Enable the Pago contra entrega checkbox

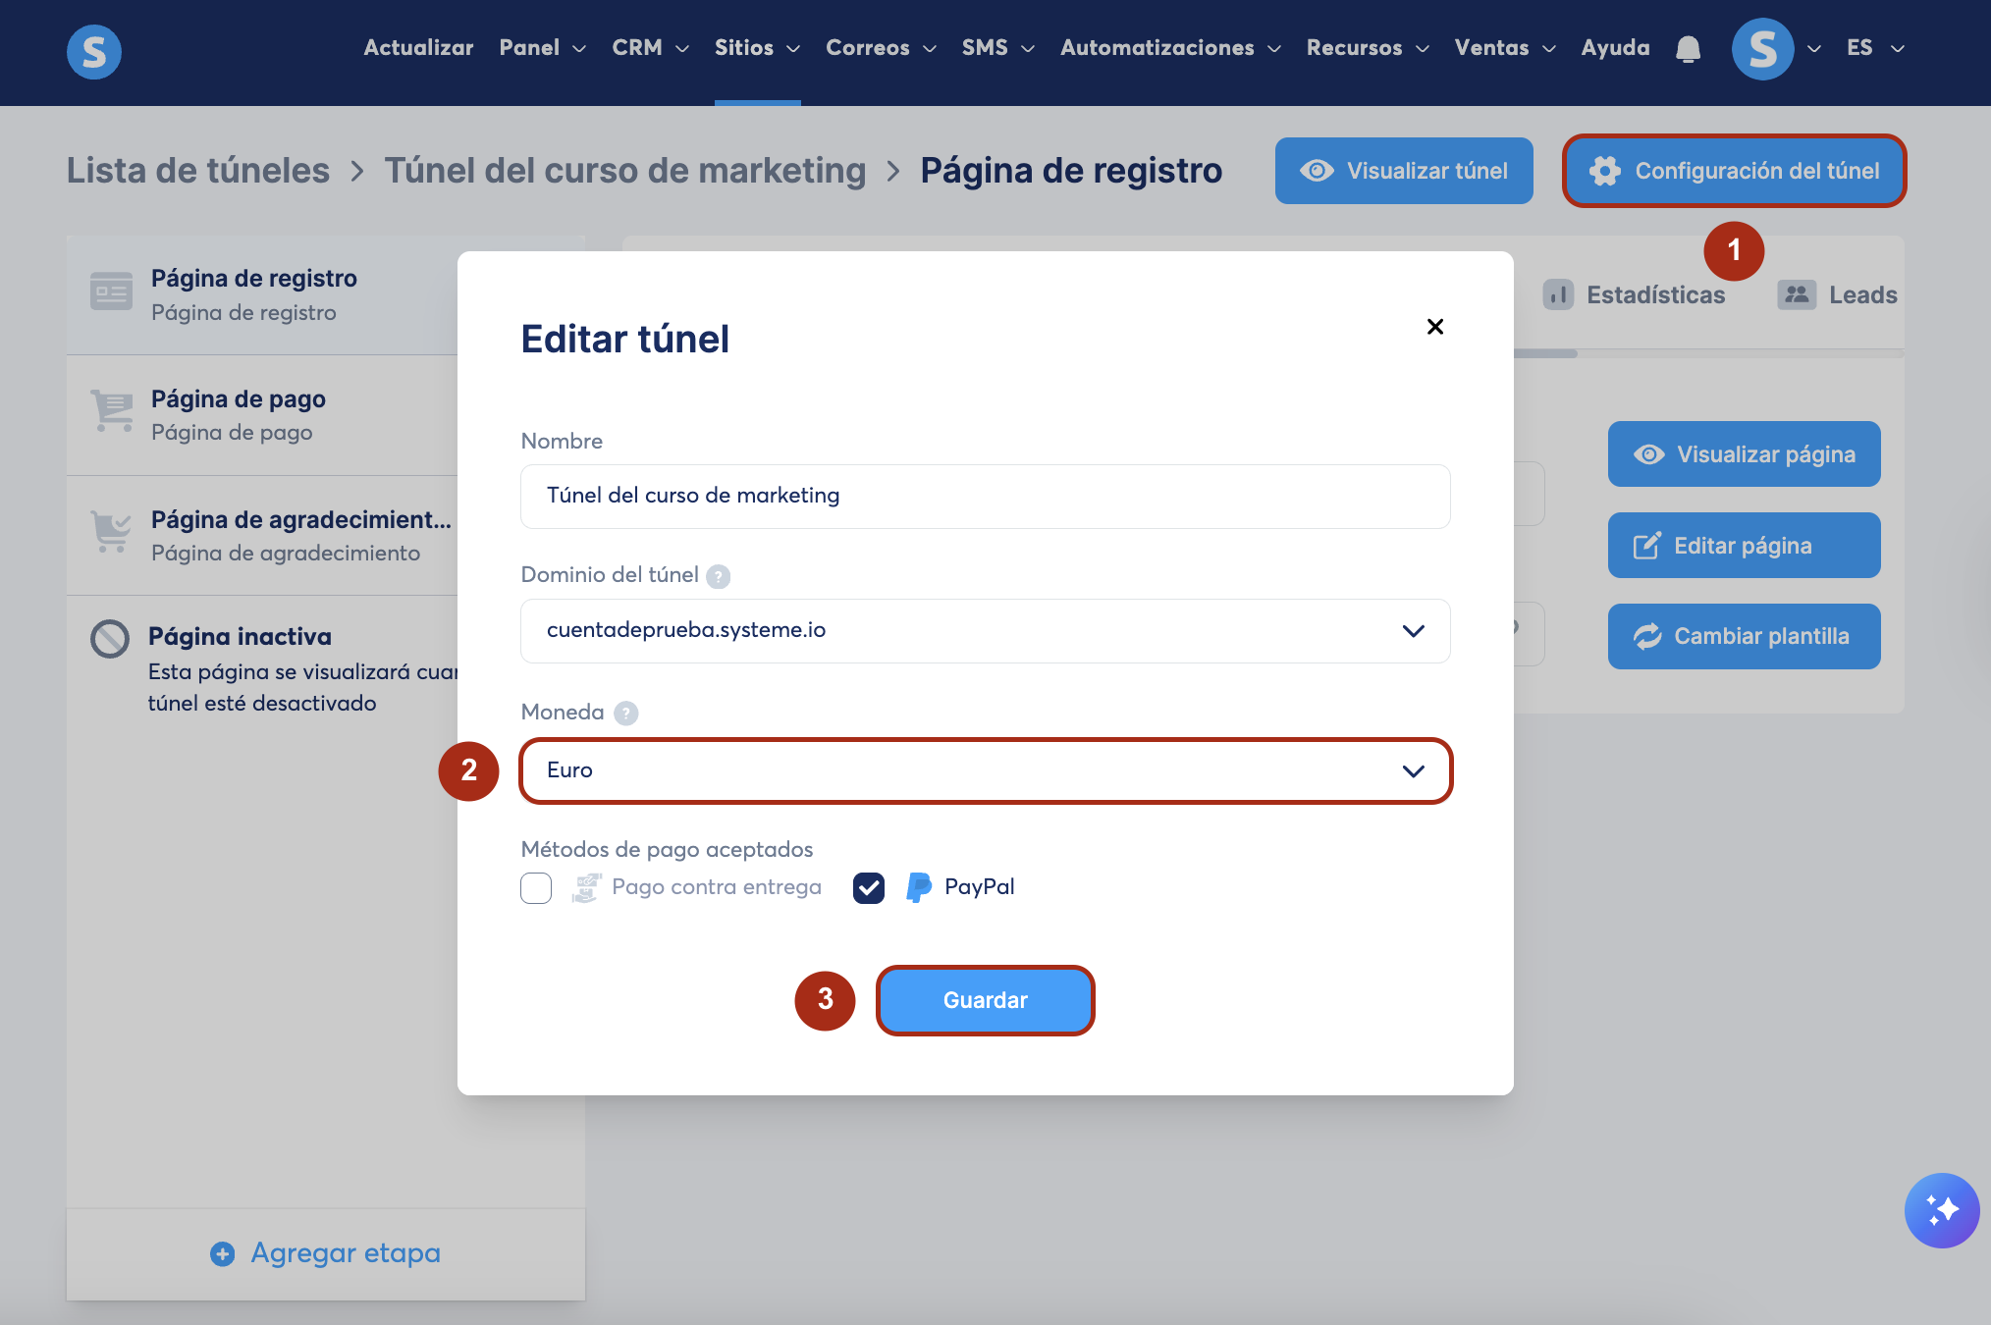tap(536, 888)
